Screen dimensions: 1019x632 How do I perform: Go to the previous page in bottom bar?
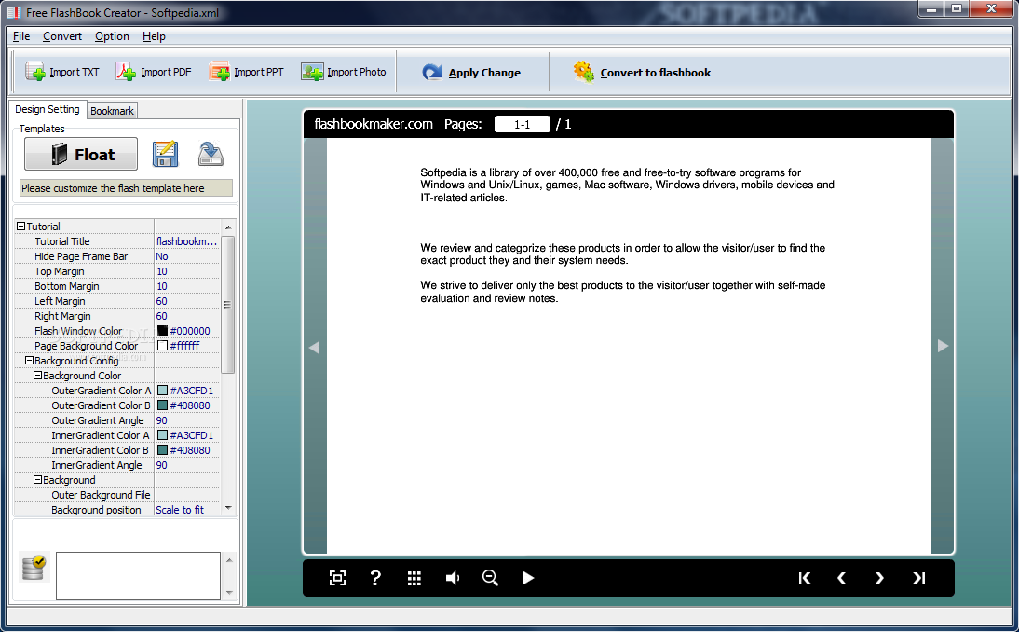coord(842,578)
